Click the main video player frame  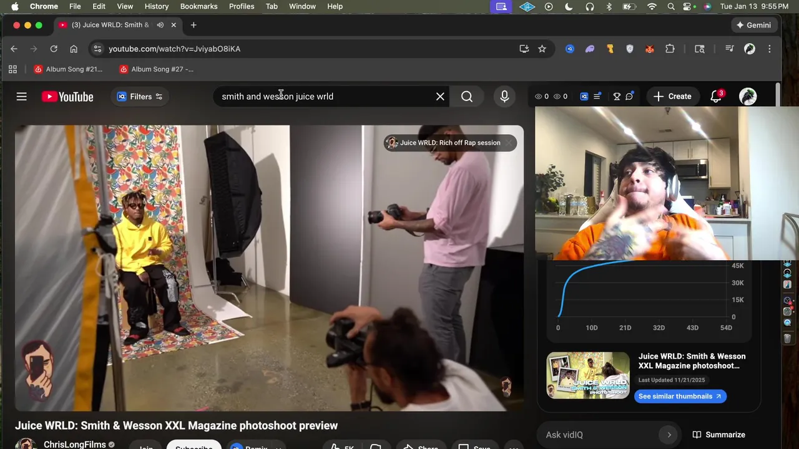click(x=269, y=268)
